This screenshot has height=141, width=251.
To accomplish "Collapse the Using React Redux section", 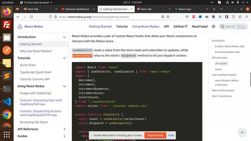I will click(x=64, y=86).
